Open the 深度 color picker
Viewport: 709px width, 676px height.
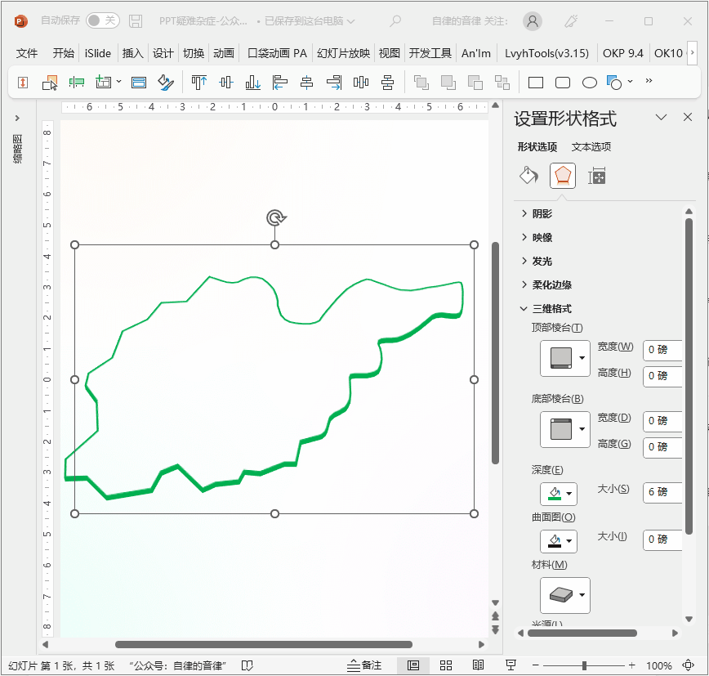(559, 494)
